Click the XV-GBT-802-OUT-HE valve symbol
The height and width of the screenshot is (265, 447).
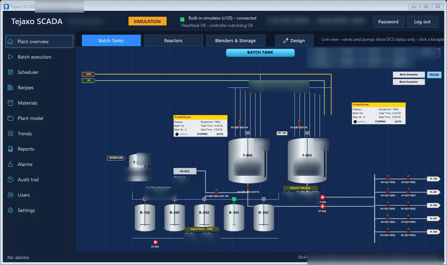tap(216, 192)
